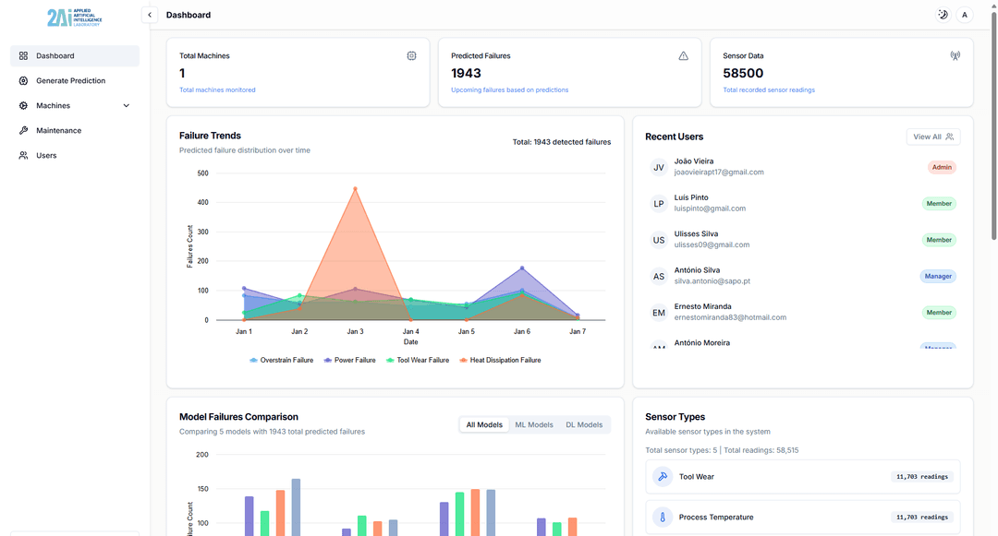Screen dimensions: 998x536
Task: Switch to the ML Models tab
Action: pos(533,424)
